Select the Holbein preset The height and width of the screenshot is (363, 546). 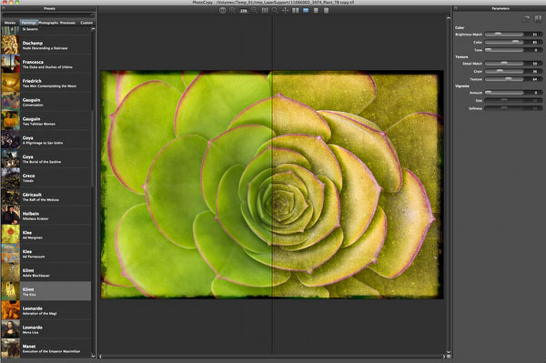point(45,216)
